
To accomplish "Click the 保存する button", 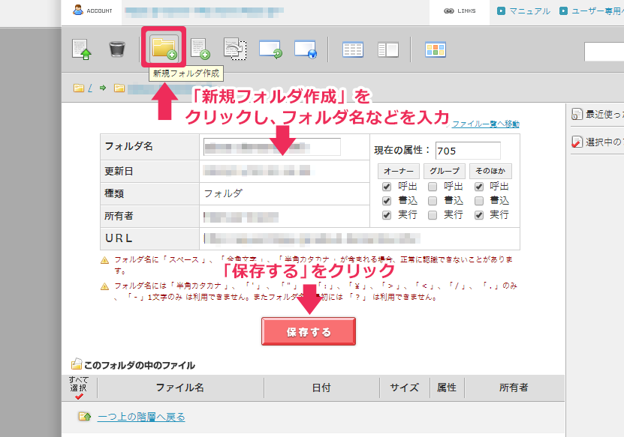I will tap(309, 331).
